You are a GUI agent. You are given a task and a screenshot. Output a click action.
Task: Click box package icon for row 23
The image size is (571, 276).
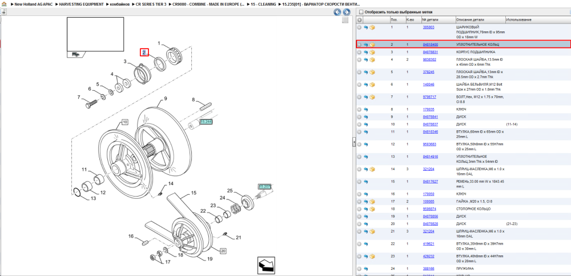[372, 257]
